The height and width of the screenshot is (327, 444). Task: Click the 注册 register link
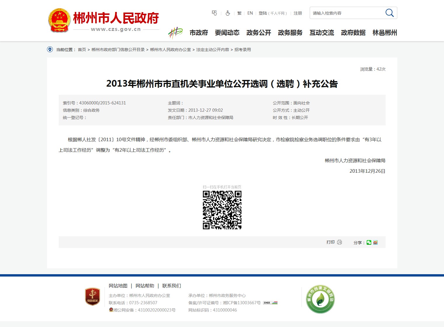coord(298,13)
